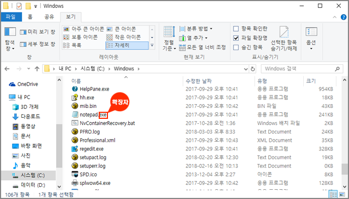Go up one folder level
Image resolution: width=349 pixels, height=199 pixels.
(x=37, y=69)
